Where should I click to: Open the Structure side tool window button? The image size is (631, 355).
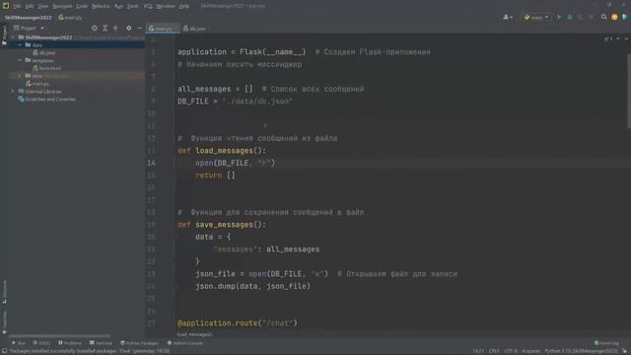click(x=4, y=292)
